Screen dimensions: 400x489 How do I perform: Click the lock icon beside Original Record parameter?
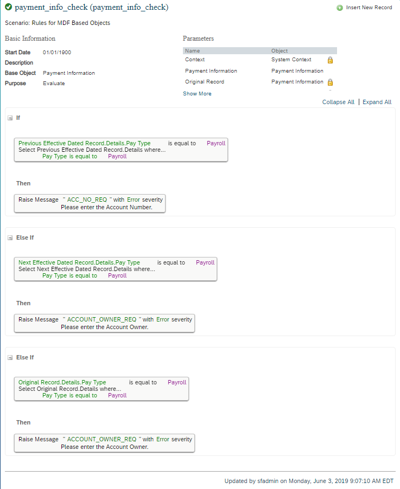(x=330, y=82)
